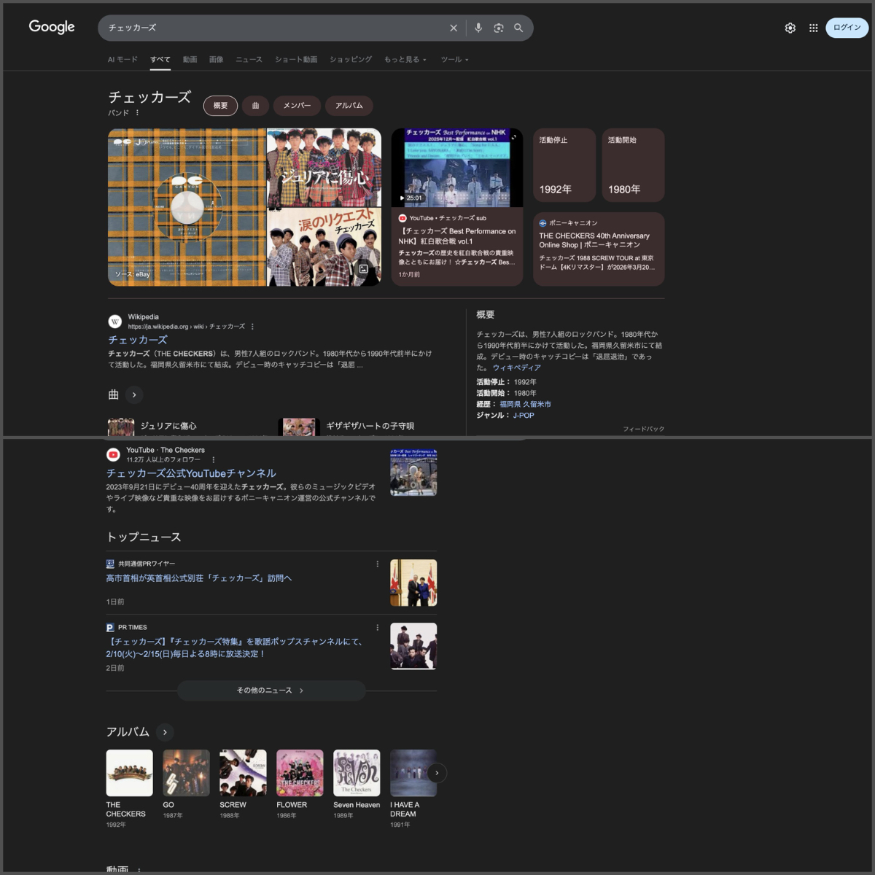Click the ログイン button
This screenshot has height=875, width=875.
tap(847, 28)
